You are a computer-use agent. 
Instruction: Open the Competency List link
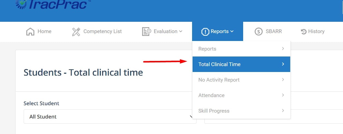tap(102, 31)
